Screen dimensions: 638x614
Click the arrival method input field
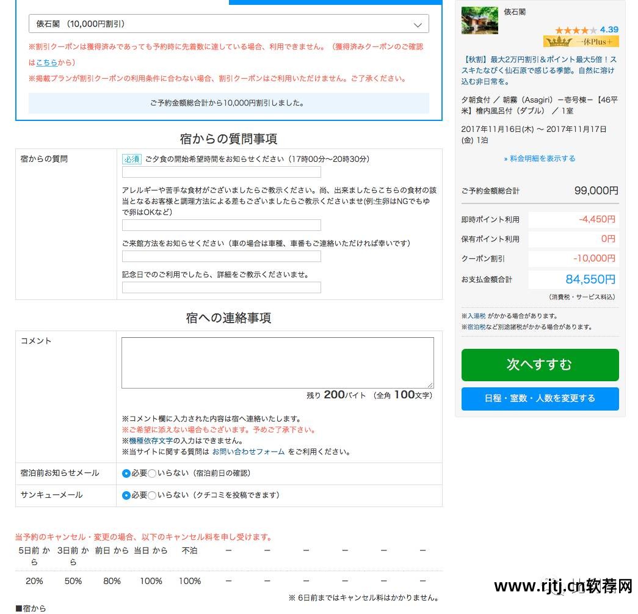point(222,257)
